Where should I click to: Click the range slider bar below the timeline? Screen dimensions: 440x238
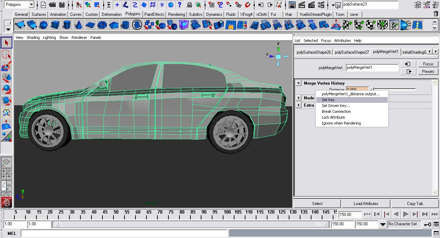tap(190, 224)
